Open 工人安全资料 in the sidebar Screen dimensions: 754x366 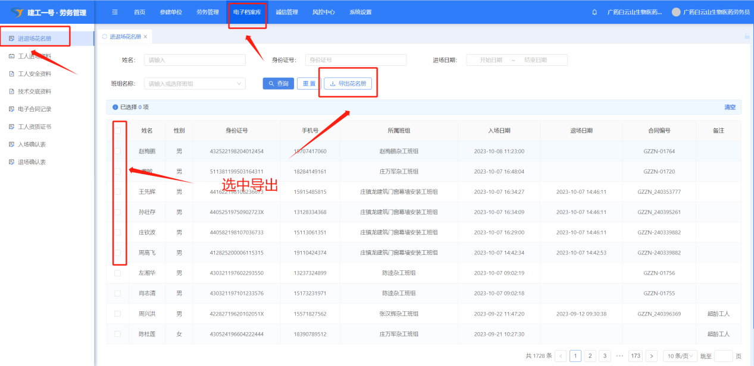(x=35, y=74)
